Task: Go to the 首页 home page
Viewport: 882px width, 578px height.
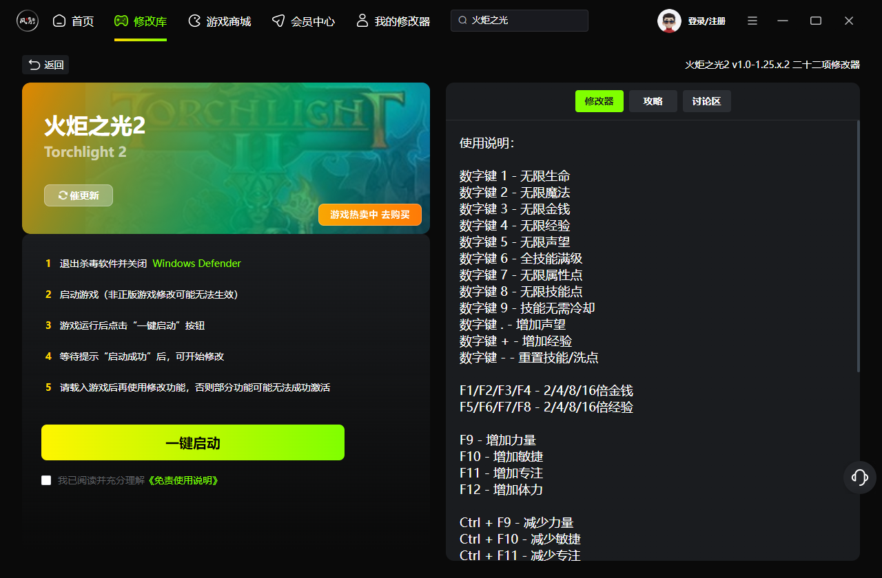Action: [x=73, y=21]
